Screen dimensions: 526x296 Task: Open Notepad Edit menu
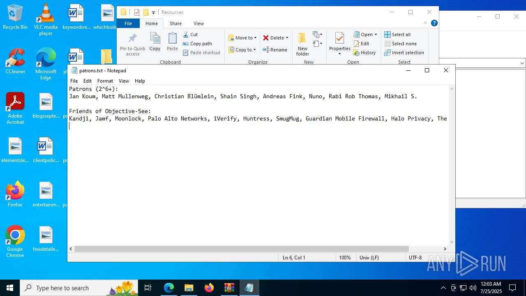pyautogui.click(x=88, y=81)
